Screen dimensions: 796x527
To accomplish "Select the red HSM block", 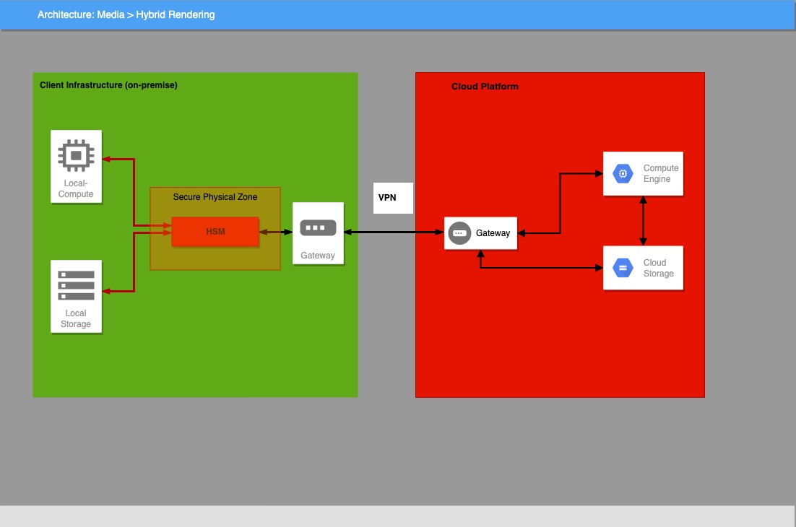I will tap(215, 232).
